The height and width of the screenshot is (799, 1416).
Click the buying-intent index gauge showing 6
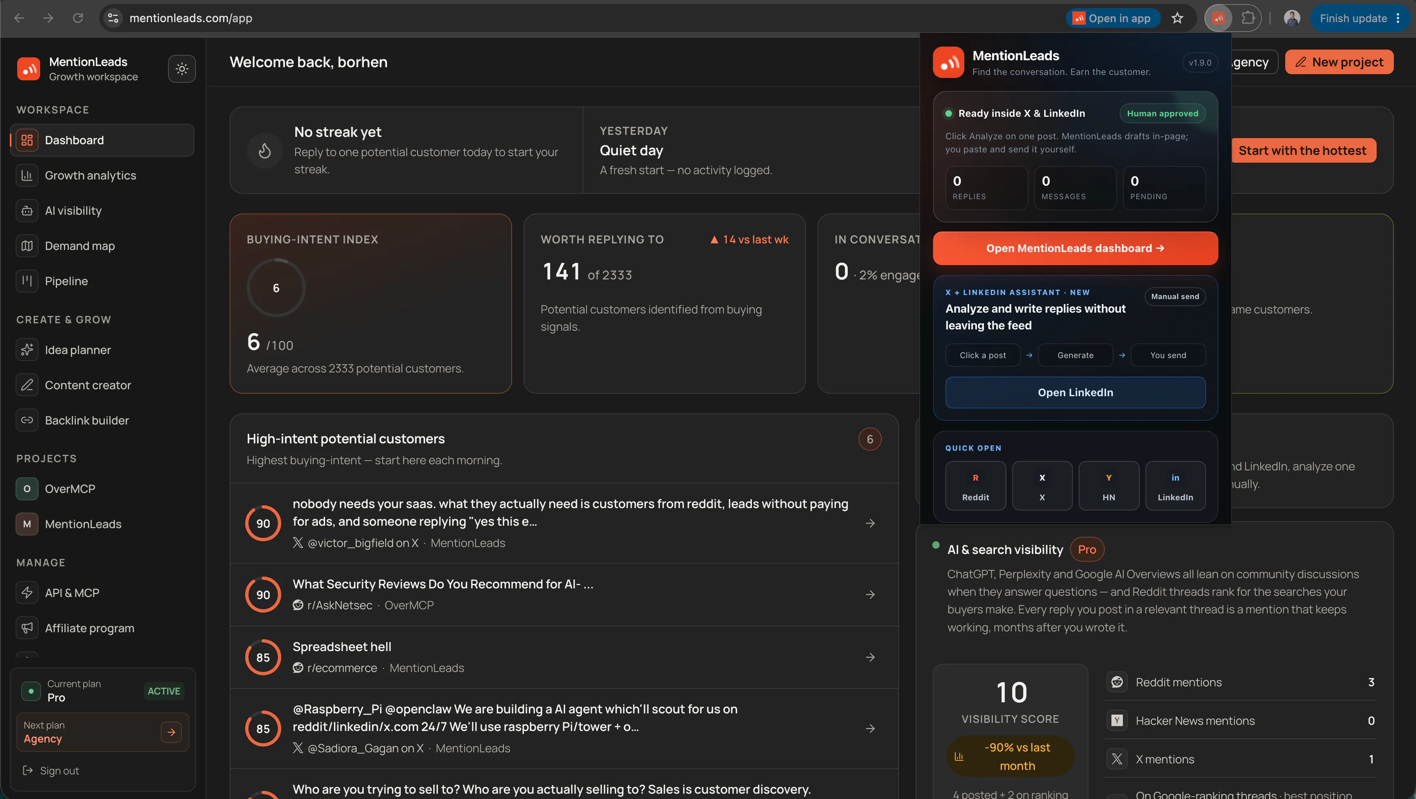tap(276, 288)
